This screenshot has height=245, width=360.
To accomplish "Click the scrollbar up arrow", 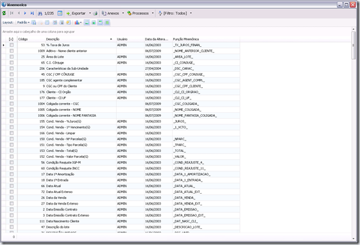I will point(354,29).
